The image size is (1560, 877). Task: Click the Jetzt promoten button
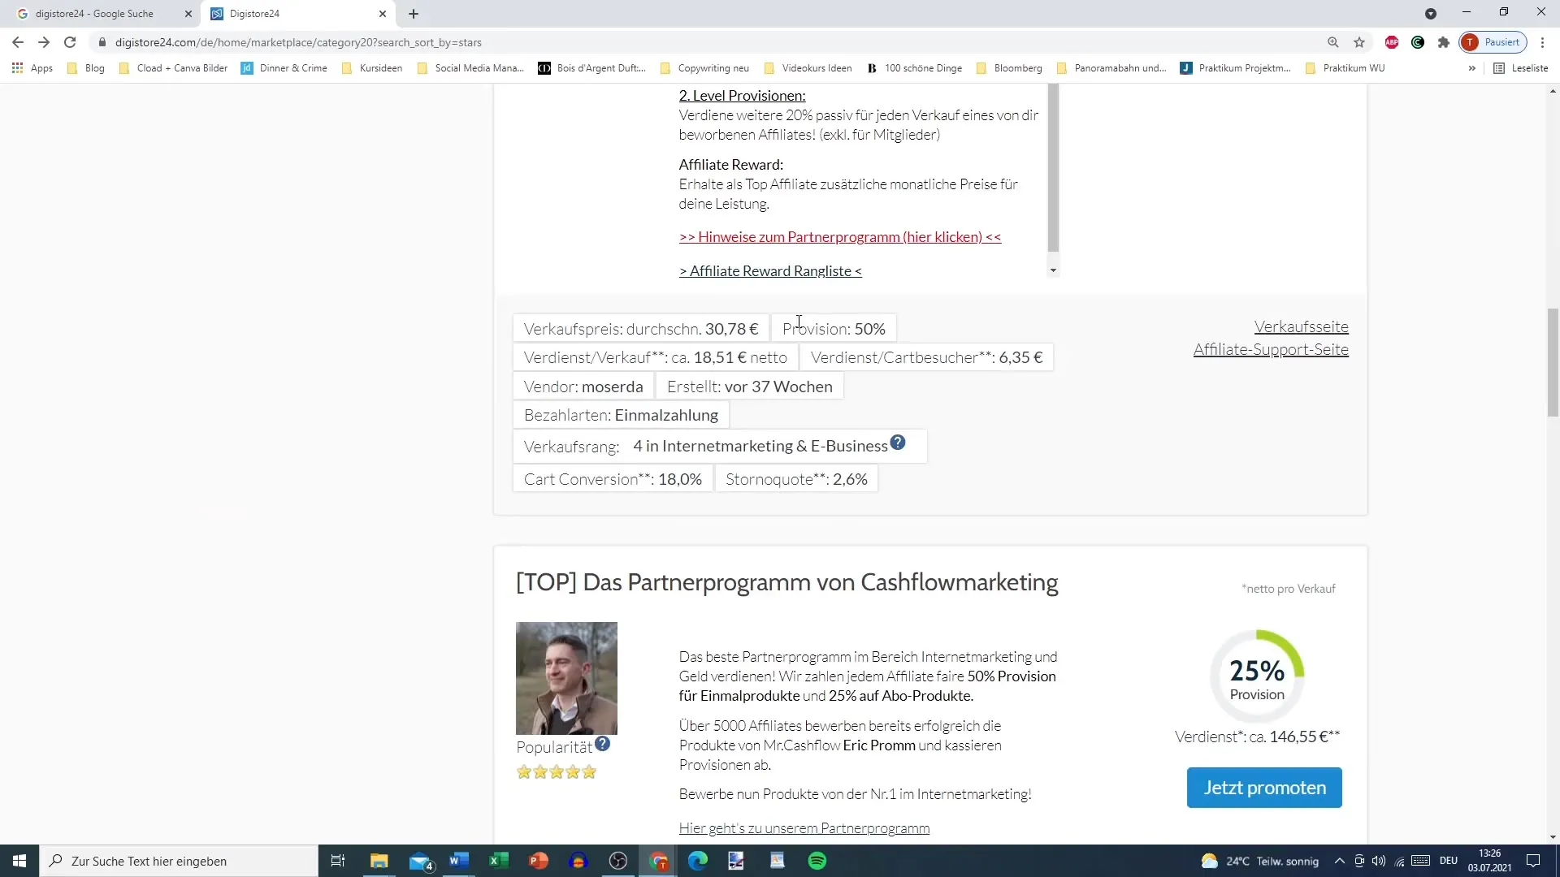click(1264, 788)
